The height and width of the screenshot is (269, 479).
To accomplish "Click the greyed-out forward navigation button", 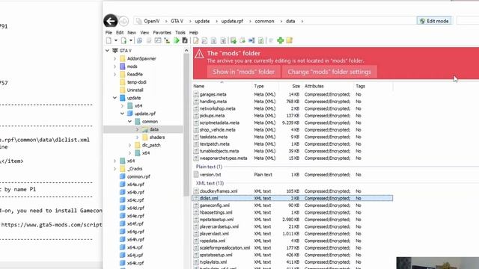I will click(123, 21).
